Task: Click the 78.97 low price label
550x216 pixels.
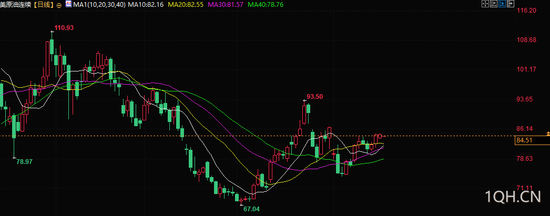Action: 25,162
